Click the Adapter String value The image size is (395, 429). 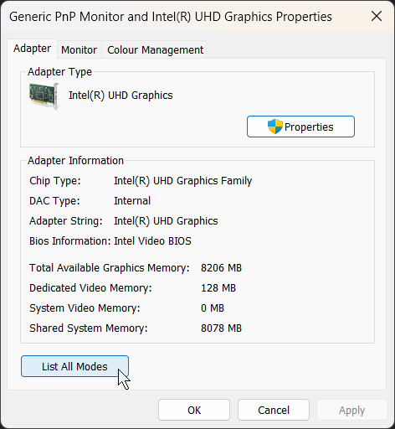(166, 221)
